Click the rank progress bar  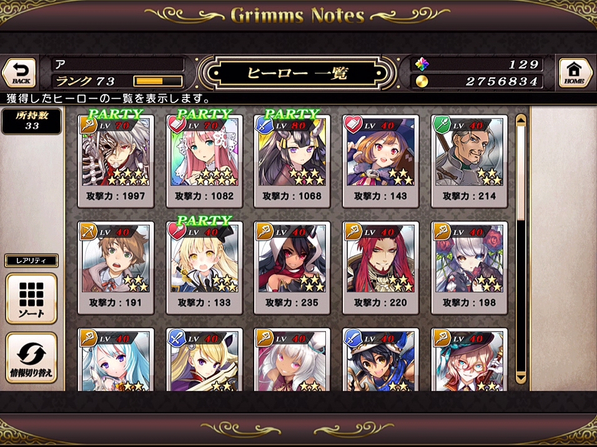(157, 81)
